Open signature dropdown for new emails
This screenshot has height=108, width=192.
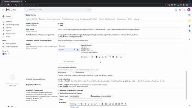pyautogui.click(x=66, y=72)
